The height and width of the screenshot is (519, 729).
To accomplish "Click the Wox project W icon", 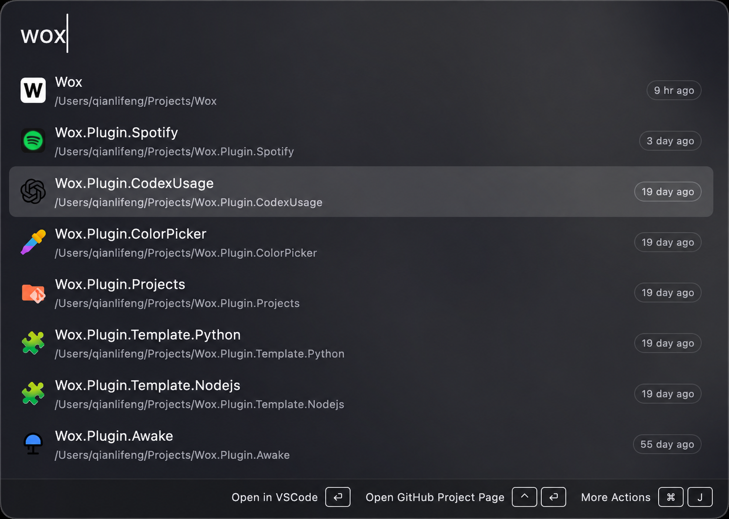I will click(33, 91).
